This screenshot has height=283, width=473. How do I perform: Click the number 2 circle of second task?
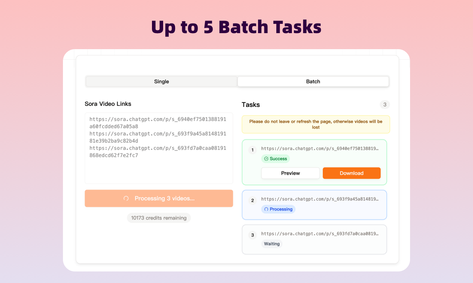click(253, 201)
